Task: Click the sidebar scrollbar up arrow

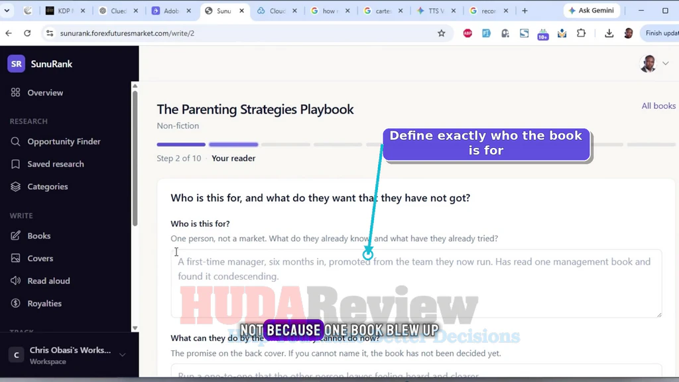Action: tap(135, 86)
